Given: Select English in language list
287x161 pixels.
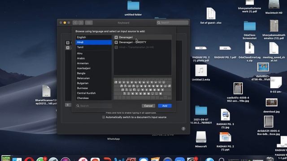Looking at the screenshot, I should [94, 37].
